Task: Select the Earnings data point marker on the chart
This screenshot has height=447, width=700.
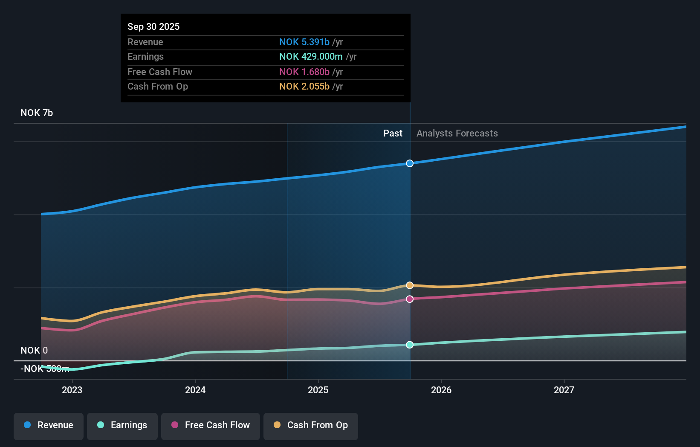Action: point(409,345)
